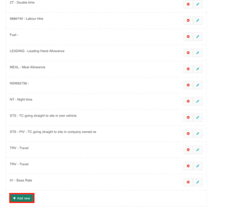Remove the 9886749 - Labour Hire entry
Viewport: 236px width, 213px height.
coord(188,20)
